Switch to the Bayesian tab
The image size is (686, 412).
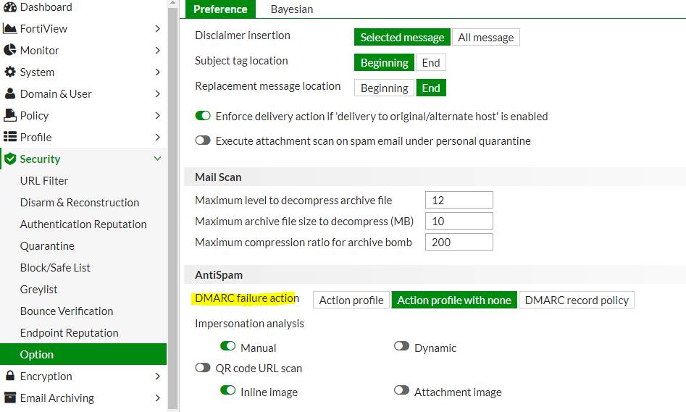click(x=292, y=9)
